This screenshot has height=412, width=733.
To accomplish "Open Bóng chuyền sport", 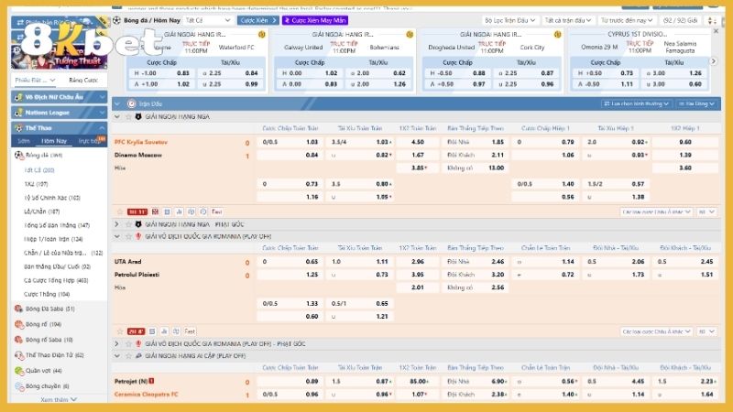I will pyautogui.click(x=48, y=386).
